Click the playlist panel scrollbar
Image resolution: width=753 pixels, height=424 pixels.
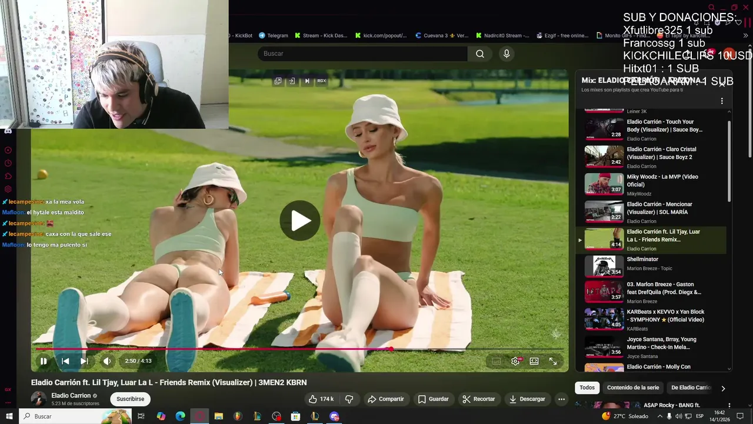(729, 162)
